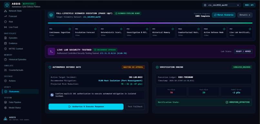Click the stacked layers scenario icon
The image size is (260, 124).
click(x=51, y=15)
